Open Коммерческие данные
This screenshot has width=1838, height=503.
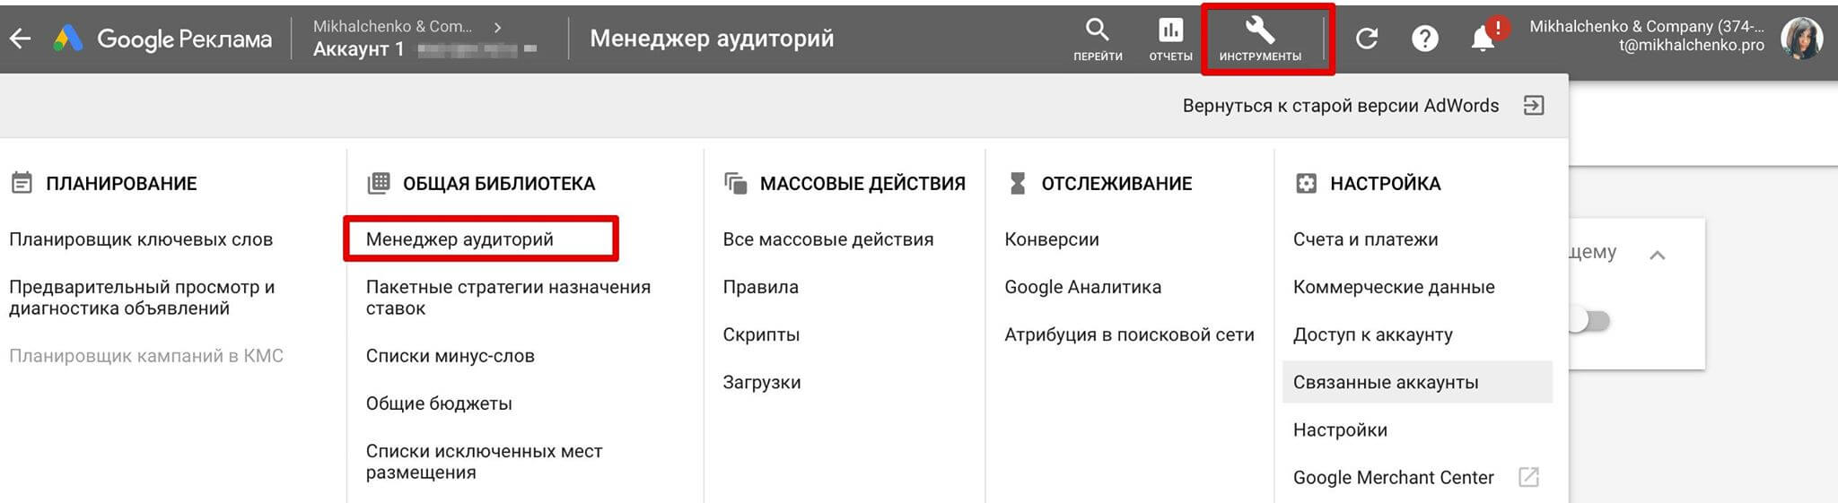coord(1394,287)
